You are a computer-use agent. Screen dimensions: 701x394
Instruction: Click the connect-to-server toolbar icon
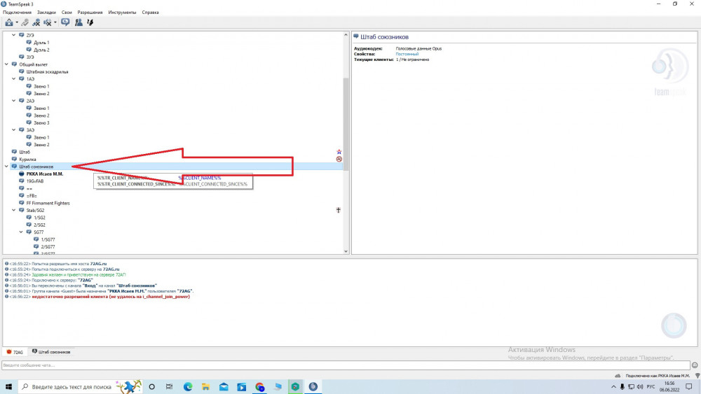point(9,22)
